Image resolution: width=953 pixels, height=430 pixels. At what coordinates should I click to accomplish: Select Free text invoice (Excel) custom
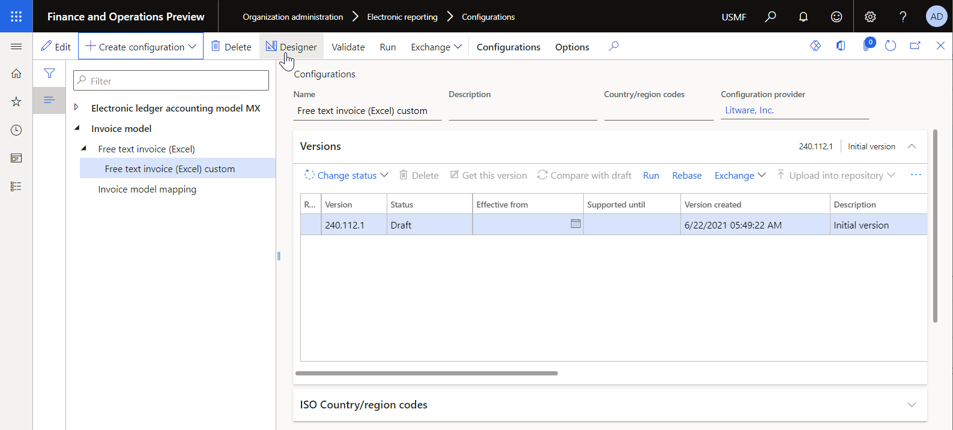pos(170,169)
